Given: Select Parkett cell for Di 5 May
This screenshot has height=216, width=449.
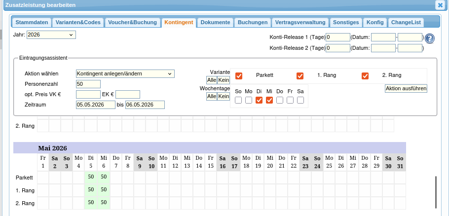Looking at the screenshot, I should (90, 177).
